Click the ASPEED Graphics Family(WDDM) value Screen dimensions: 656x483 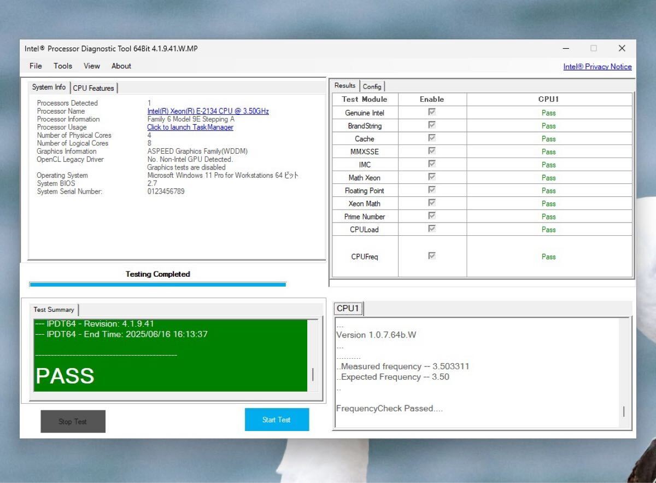[197, 152]
